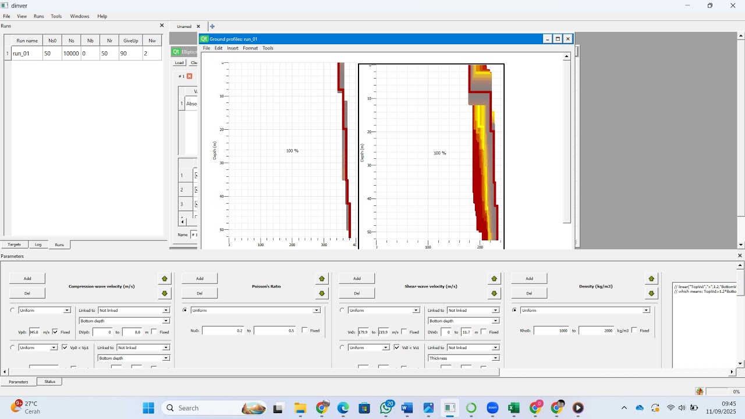Toggle Vs0 < Vs1 checkbox
Image resolution: width=745 pixels, height=419 pixels.
pyautogui.click(x=396, y=347)
